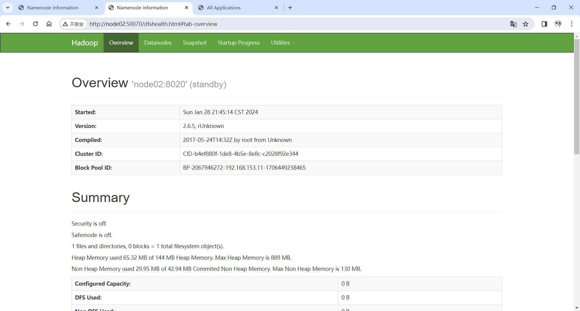Add a new browser tab
The height and width of the screenshot is (311, 580).
pos(290,8)
